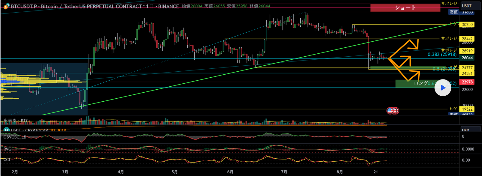
Task: Select the OBVOSC_LB indicator label
Action: (15, 137)
